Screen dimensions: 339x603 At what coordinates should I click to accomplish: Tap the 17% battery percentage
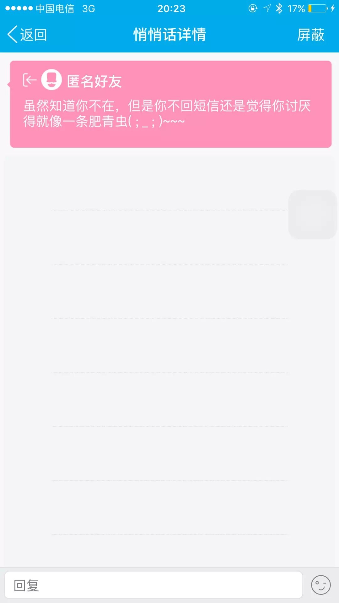(x=296, y=8)
